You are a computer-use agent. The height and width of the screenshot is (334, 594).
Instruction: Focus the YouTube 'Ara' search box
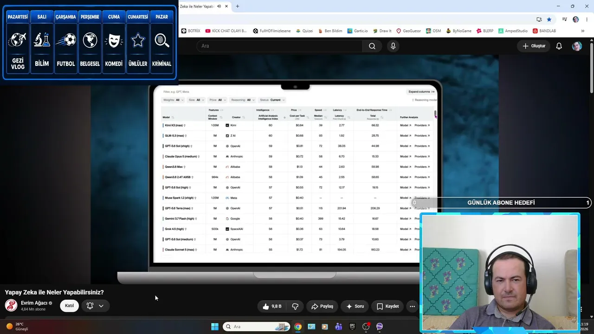(x=279, y=46)
